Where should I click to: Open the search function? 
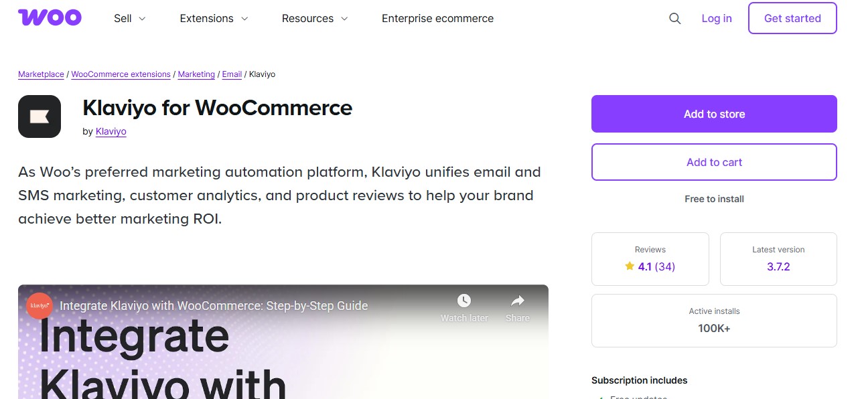click(674, 18)
